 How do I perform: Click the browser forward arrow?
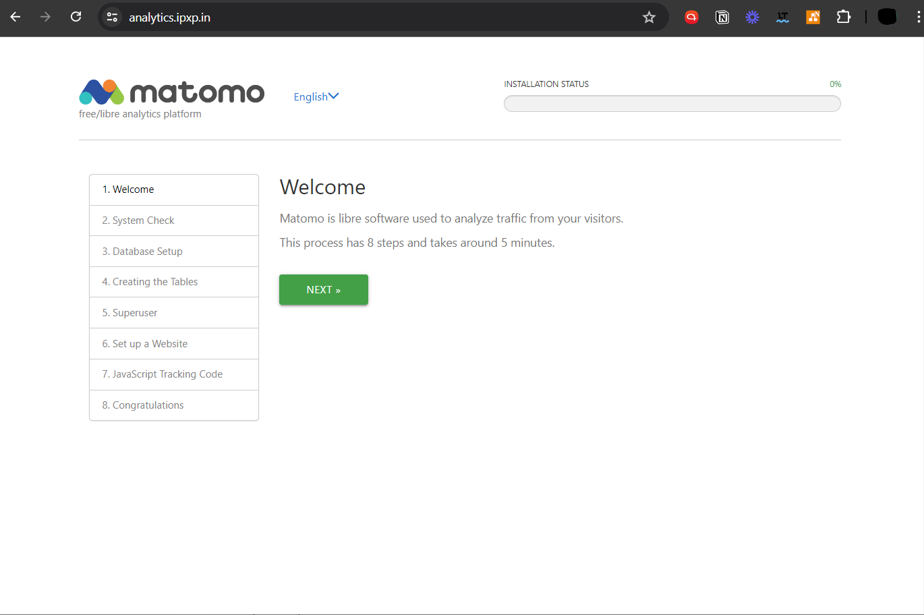coord(46,17)
